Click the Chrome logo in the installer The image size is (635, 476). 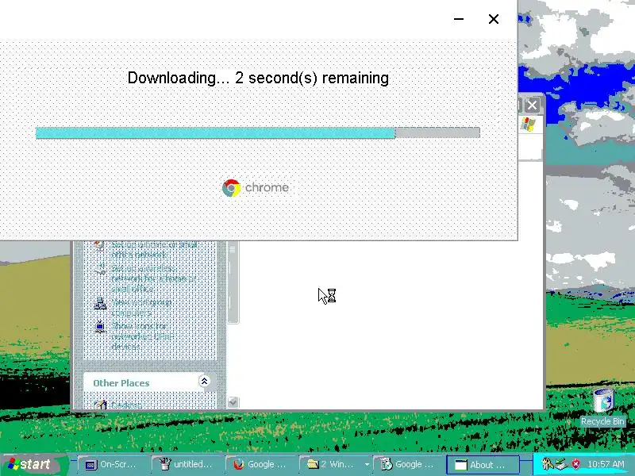232,188
